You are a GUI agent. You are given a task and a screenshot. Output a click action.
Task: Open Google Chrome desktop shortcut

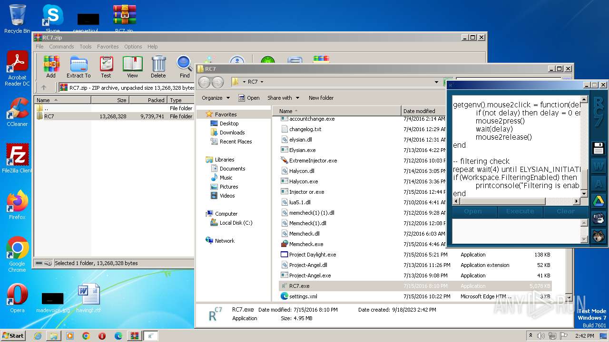17,255
